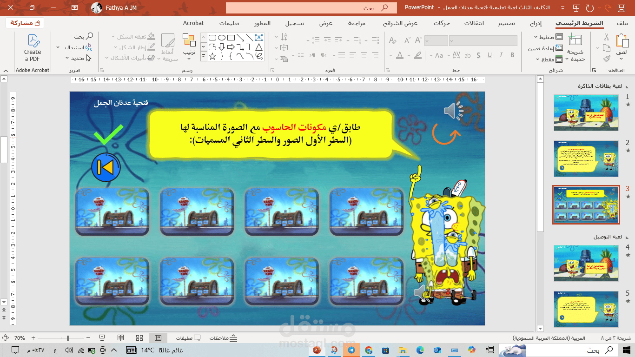Pick the star shape in the shapes gallery
635x357 pixels.
pyautogui.click(x=212, y=56)
